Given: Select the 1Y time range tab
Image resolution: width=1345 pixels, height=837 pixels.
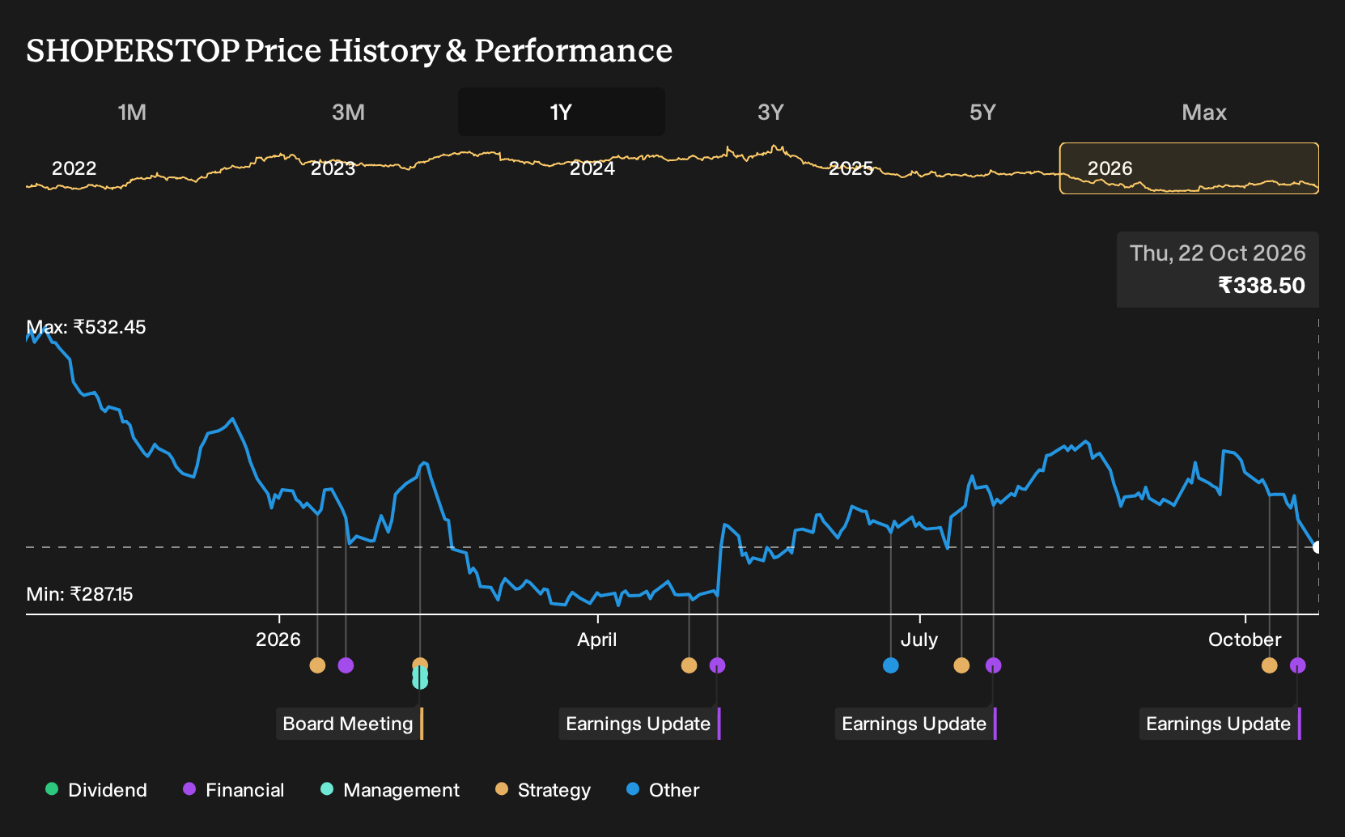Looking at the screenshot, I should pyautogui.click(x=562, y=112).
